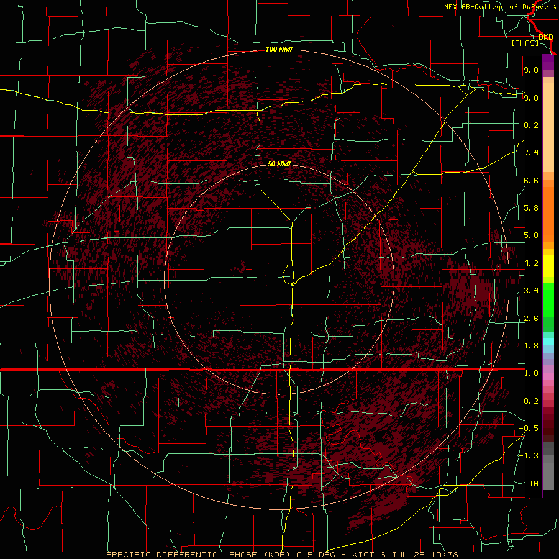This screenshot has height=559, width=559.
Task: Click the [PHAS] unit label
Action: pos(525,43)
